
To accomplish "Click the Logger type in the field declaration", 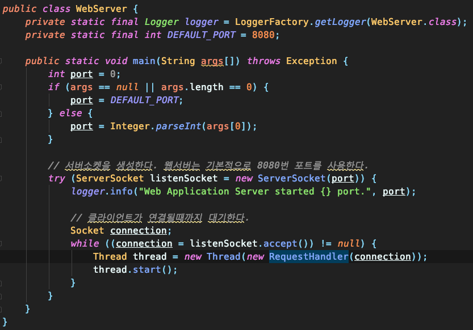I will [x=161, y=22].
